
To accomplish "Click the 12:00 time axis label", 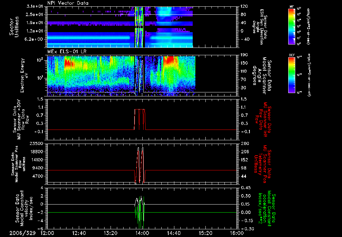I will point(47,233).
